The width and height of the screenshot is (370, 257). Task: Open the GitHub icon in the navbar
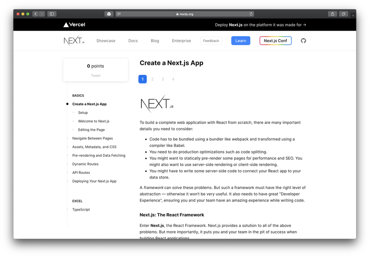tap(303, 41)
